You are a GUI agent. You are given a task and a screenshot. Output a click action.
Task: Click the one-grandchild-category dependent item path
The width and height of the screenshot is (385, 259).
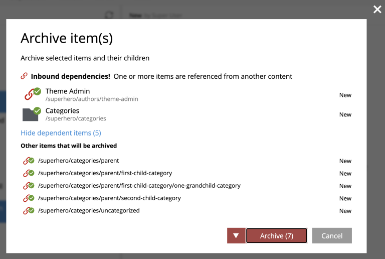[139, 186]
